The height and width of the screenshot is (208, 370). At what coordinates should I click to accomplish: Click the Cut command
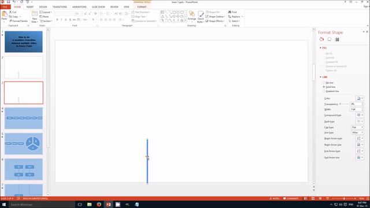point(13,12)
